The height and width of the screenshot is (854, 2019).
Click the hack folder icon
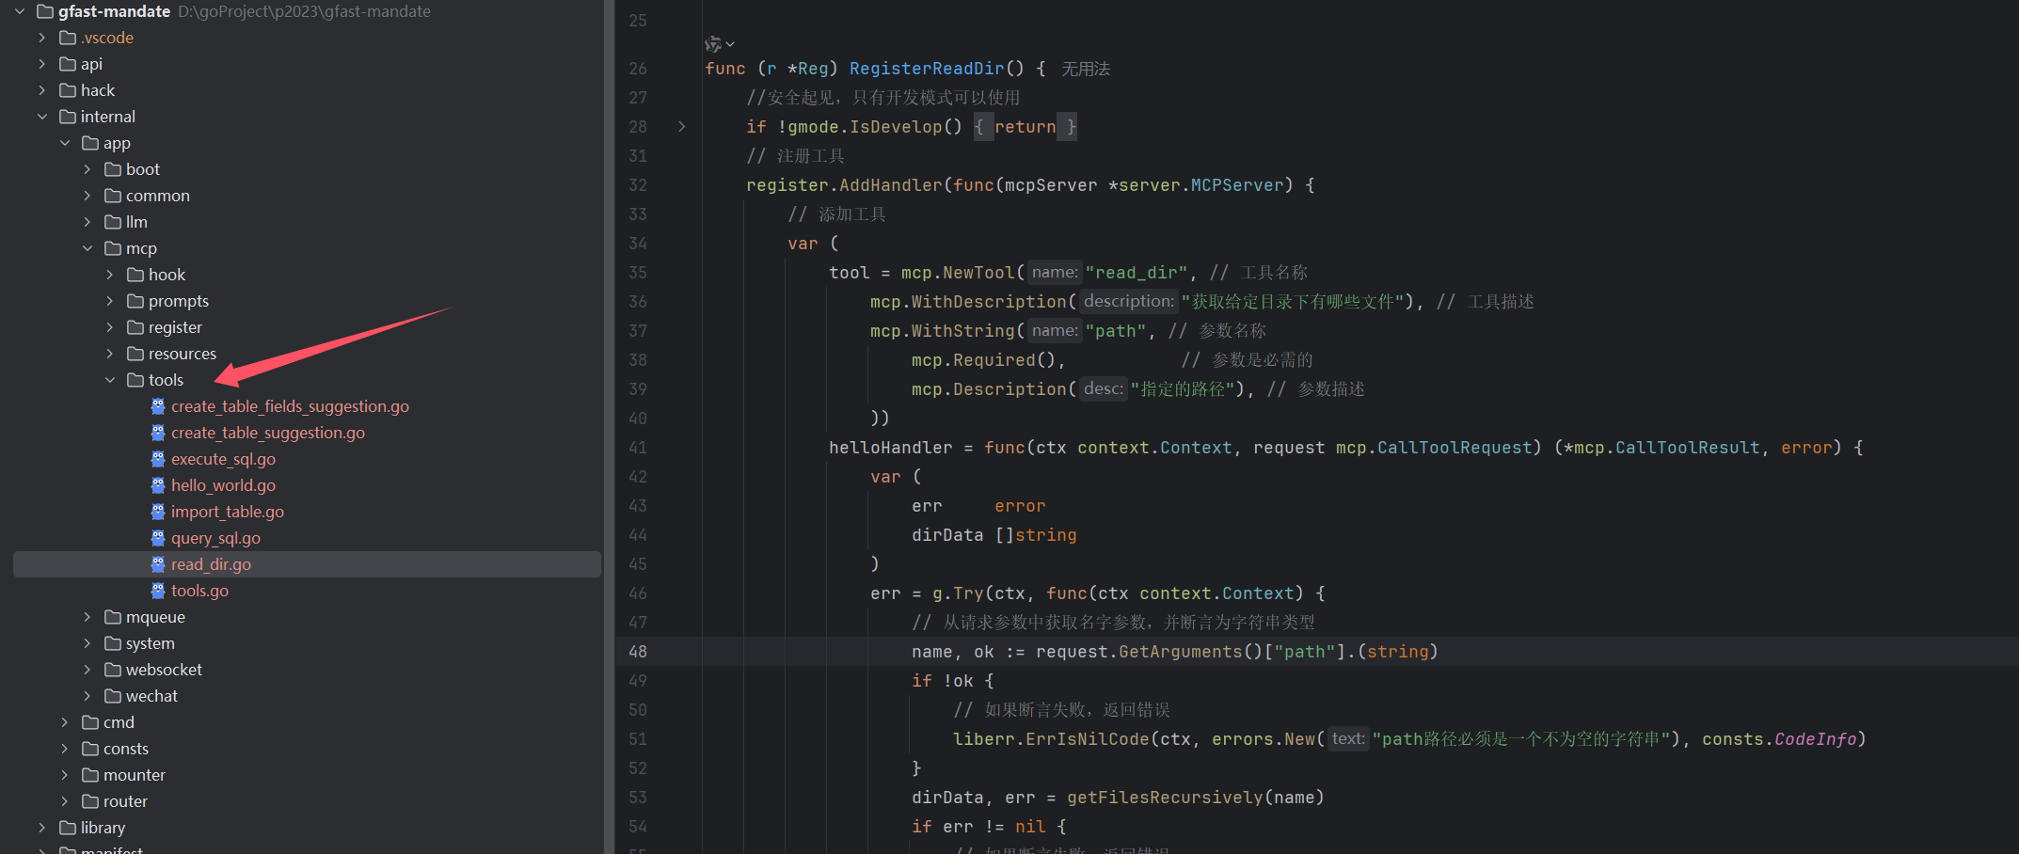pyautogui.click(x=68, y=90)
